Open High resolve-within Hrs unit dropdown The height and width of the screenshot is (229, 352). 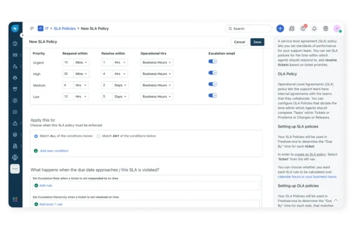(x=120, y=74)
